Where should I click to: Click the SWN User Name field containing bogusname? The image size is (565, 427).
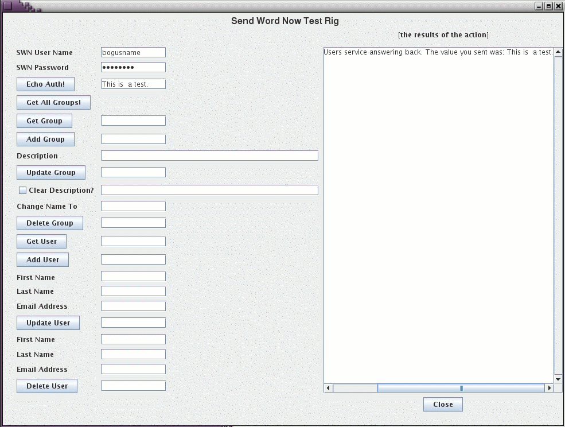[133, 52]
